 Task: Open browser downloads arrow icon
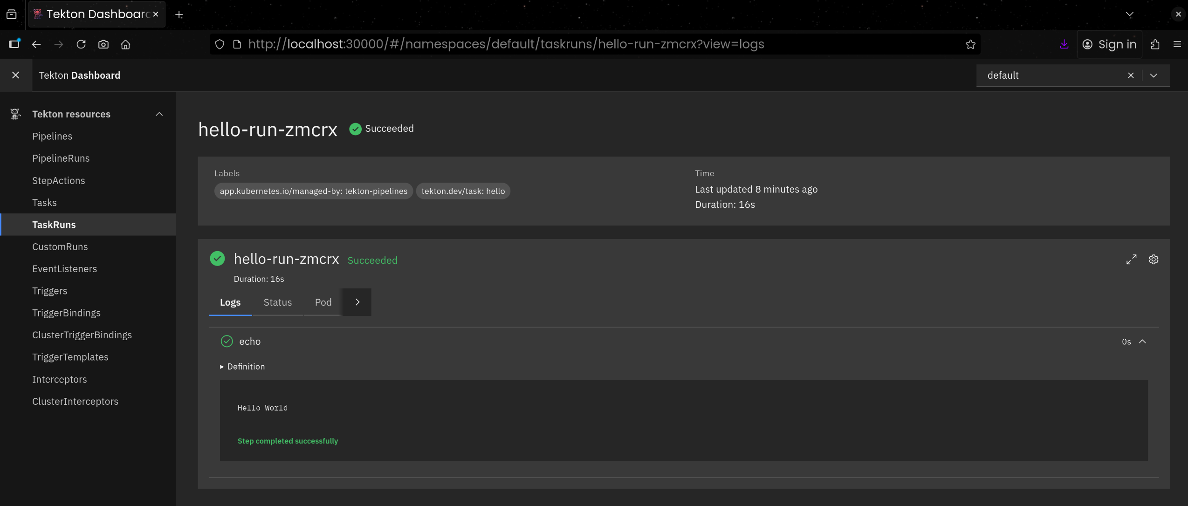(x=1064, y=44)
